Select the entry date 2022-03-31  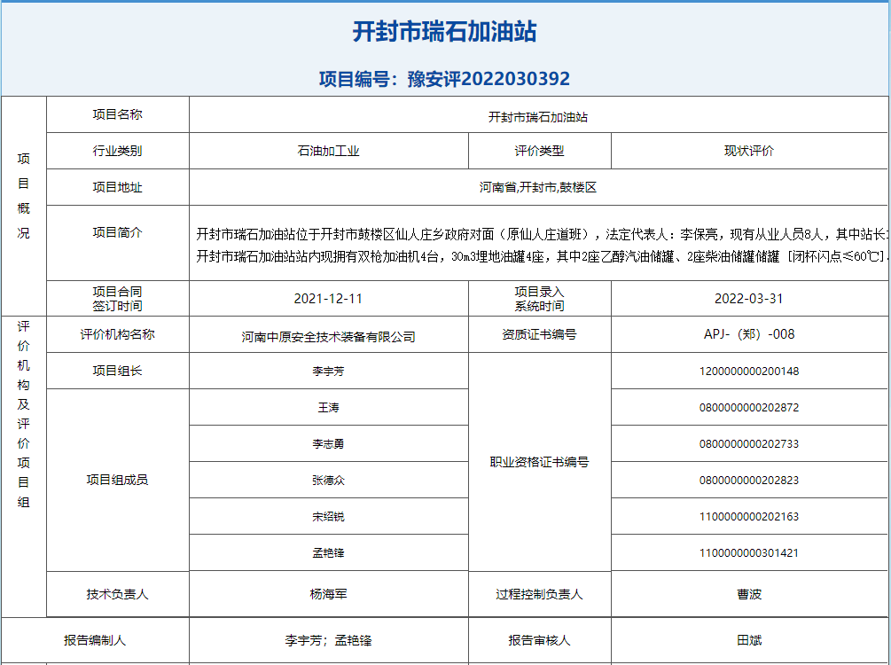749,299
